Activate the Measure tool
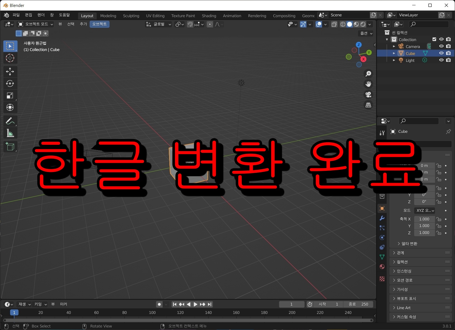455x330 pixels. pyautogui.click(x=10, y=133)
